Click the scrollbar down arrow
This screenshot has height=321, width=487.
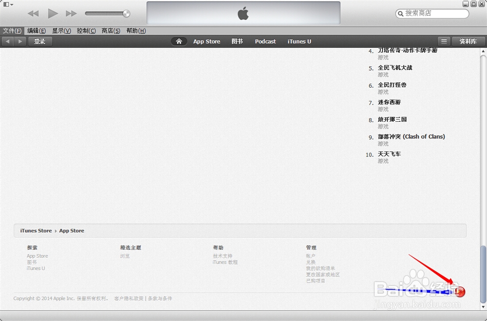[x=483, y=307]
